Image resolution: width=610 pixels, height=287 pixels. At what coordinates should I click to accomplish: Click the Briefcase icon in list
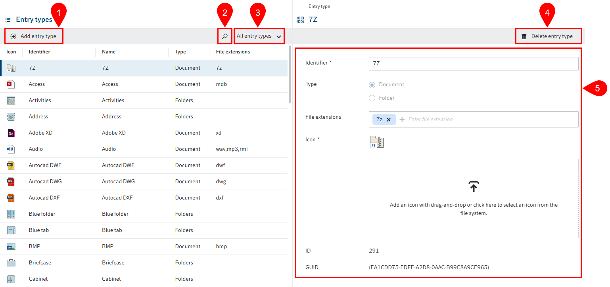[x=11, y=263]
